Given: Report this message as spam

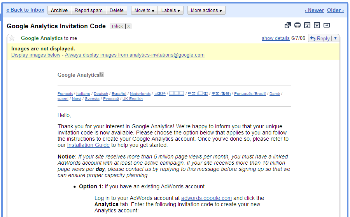Looking at the screenshot, I should 88,10.
